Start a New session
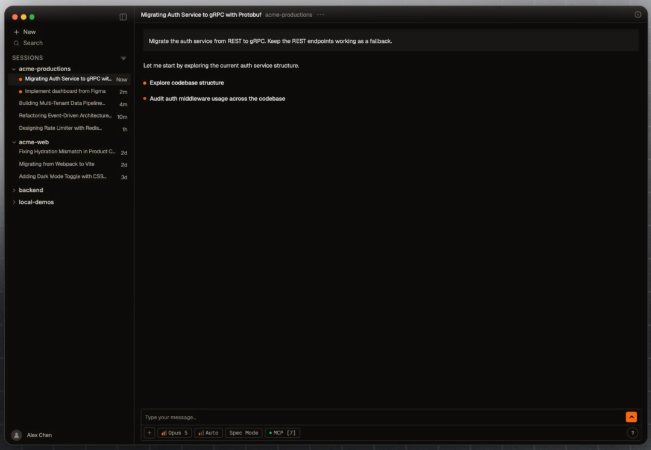Viewport: 651px width, 450px height. point(25,32)
